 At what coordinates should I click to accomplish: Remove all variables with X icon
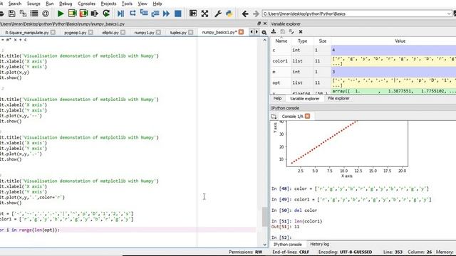coord(301,31)
